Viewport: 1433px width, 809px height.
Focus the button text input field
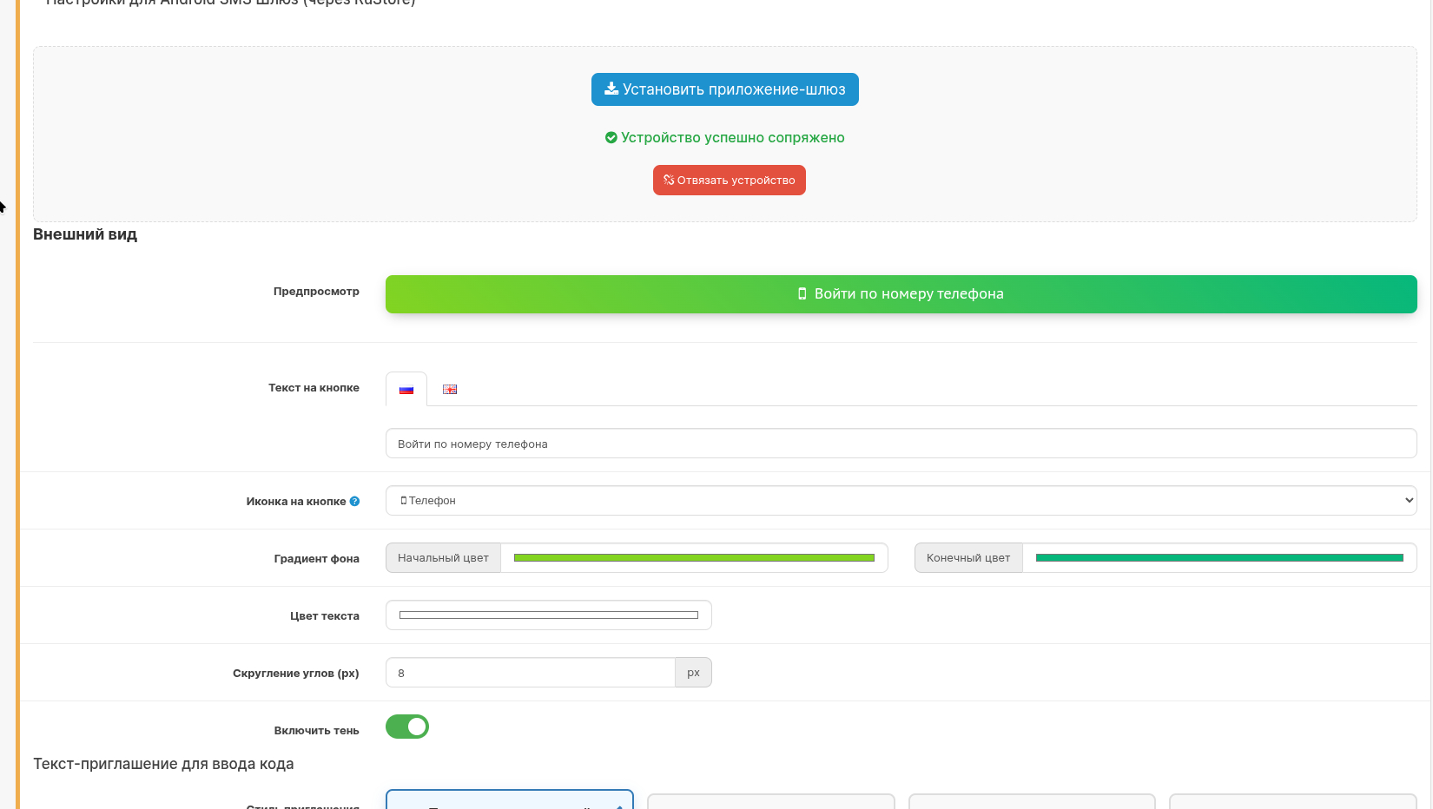coord(901,444)
